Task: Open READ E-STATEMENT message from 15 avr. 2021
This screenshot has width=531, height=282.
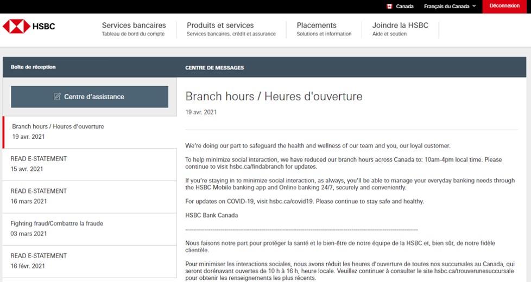Action: (90, 164)
